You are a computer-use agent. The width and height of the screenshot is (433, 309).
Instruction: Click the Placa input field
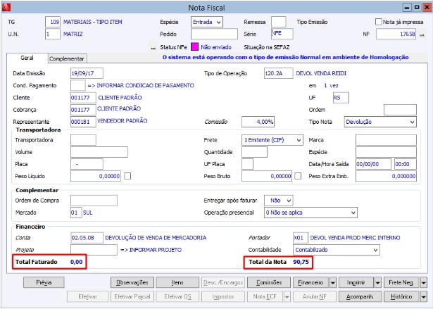pos(87,164)
